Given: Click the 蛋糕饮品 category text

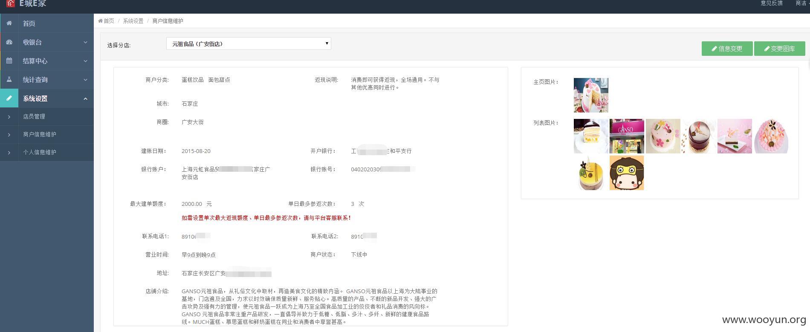Looking at the screenshot, I should tap(192, 80).
